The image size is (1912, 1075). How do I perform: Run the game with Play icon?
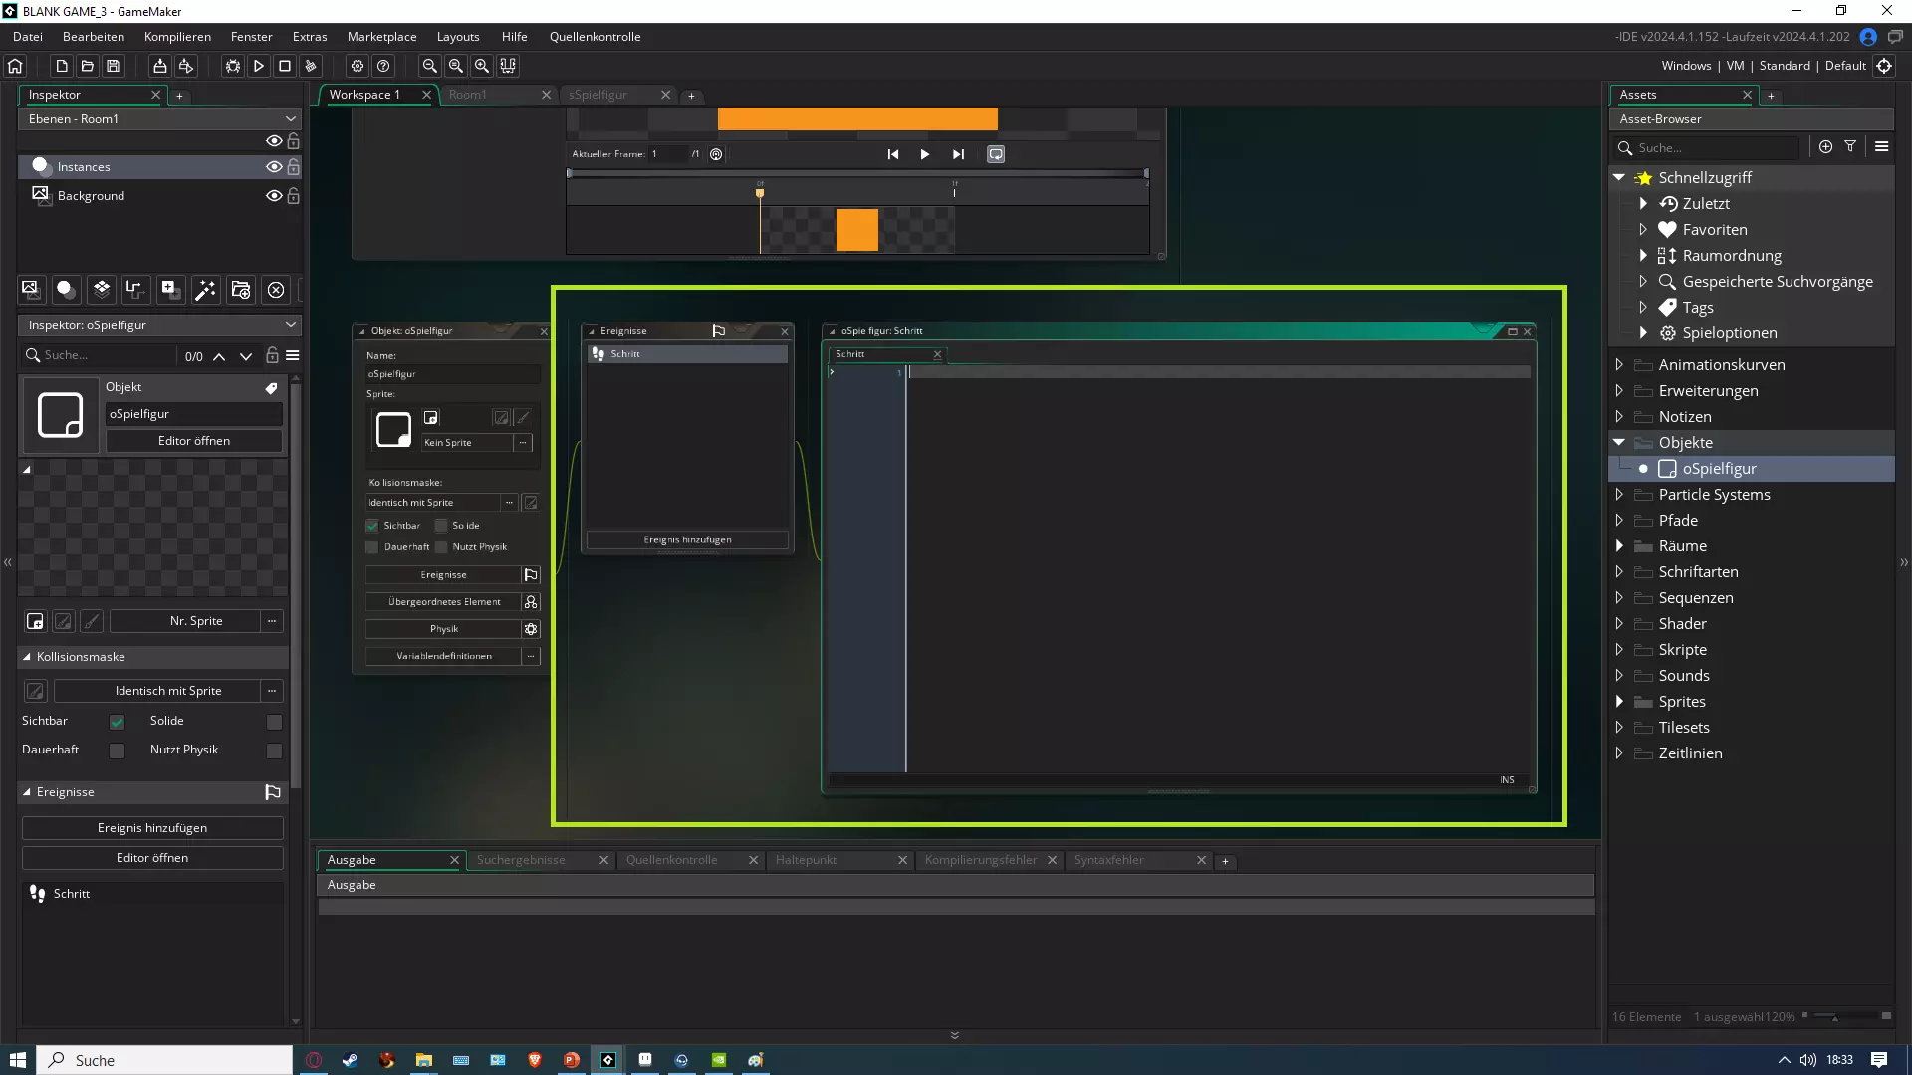pos(259,66)
